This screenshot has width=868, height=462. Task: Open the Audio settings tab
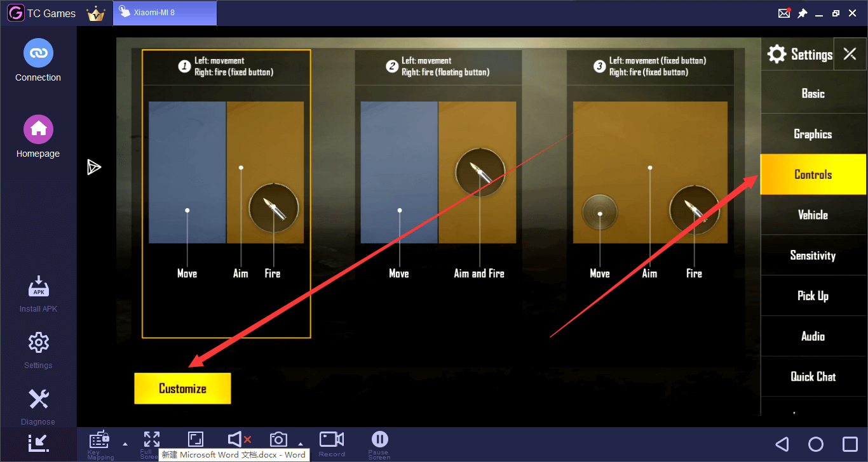(813, 336)
